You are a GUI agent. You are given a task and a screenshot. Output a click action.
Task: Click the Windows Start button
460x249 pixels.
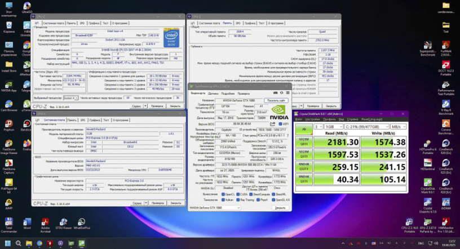(x=8, y=243)
